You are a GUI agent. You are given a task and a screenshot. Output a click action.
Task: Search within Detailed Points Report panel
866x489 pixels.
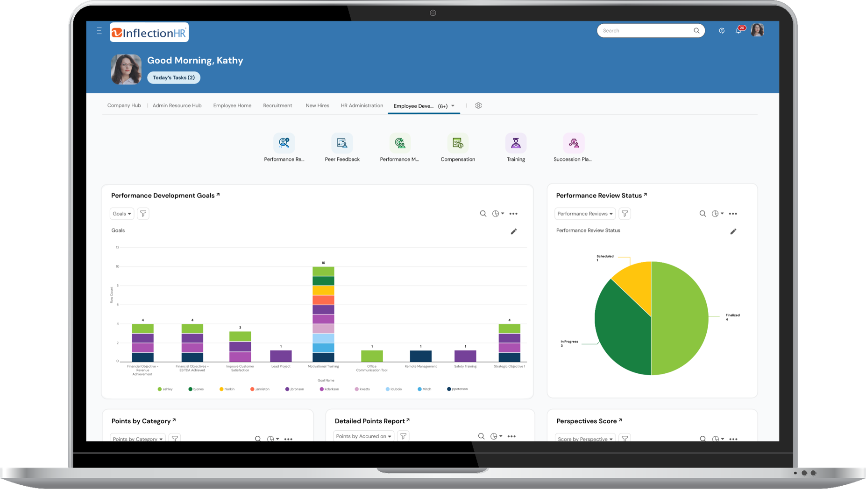tap(481, 436)
